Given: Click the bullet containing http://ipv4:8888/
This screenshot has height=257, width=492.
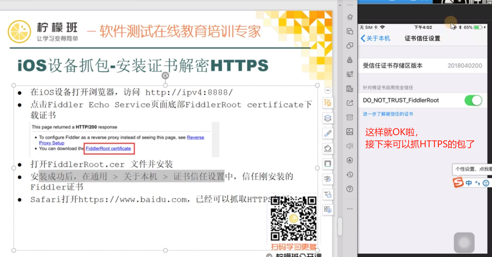Looking at the screenshot, I should pos(132,92).
